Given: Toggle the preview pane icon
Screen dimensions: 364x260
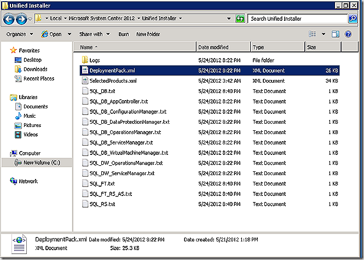Looking at the screenshot, I should click(x=336, y=34).
